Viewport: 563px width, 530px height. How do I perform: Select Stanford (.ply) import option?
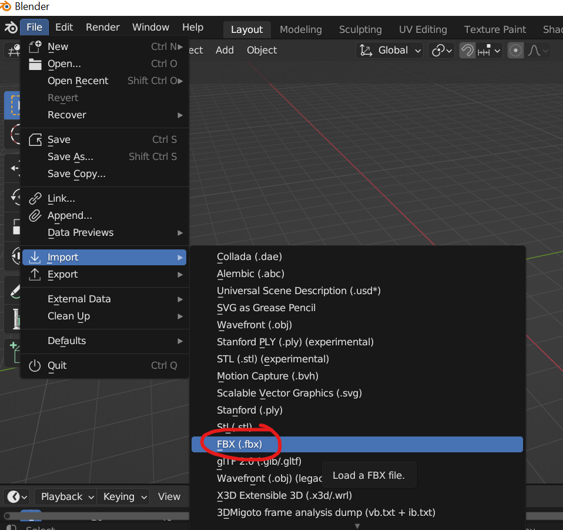[357, 411]
